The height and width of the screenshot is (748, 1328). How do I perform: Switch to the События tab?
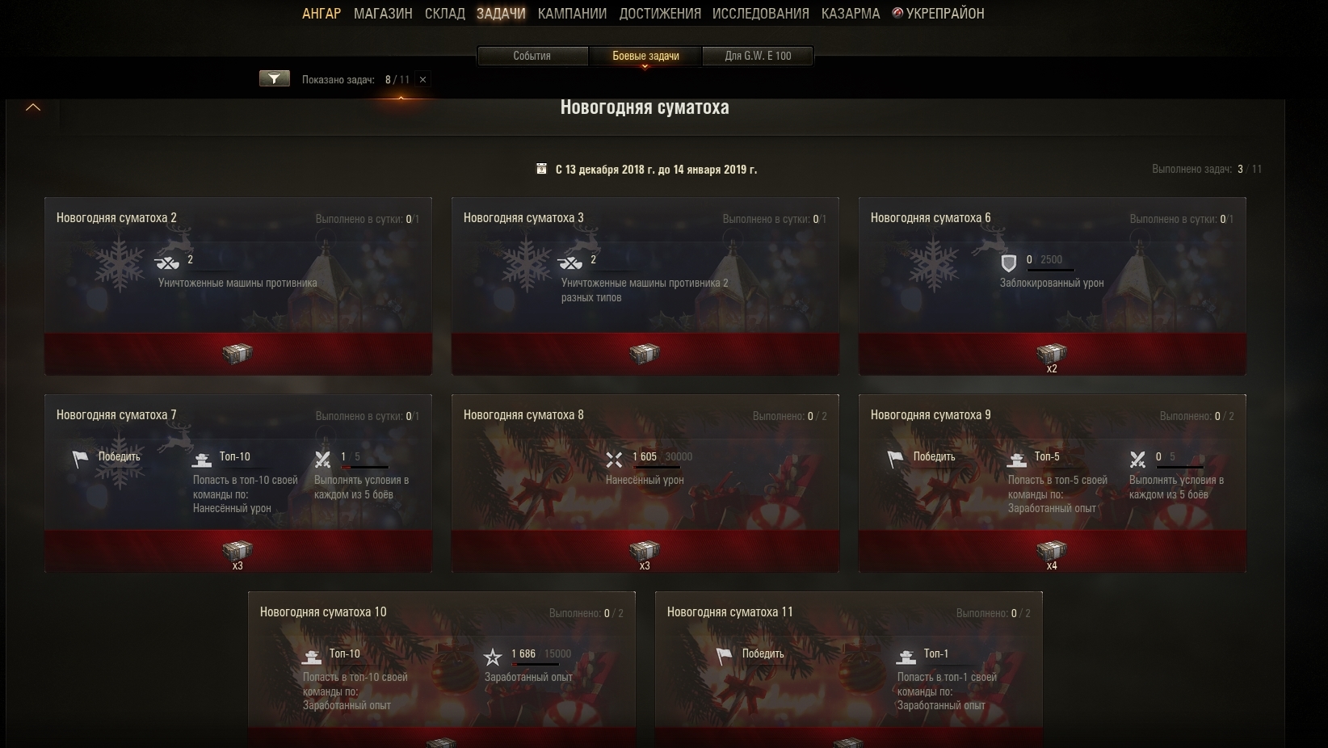[x=532, y=56]
